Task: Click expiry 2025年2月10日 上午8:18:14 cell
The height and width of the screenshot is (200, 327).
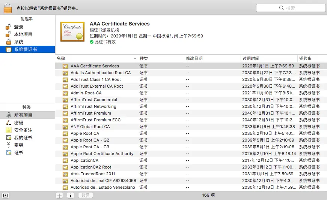Action: (x=269, y=154)
